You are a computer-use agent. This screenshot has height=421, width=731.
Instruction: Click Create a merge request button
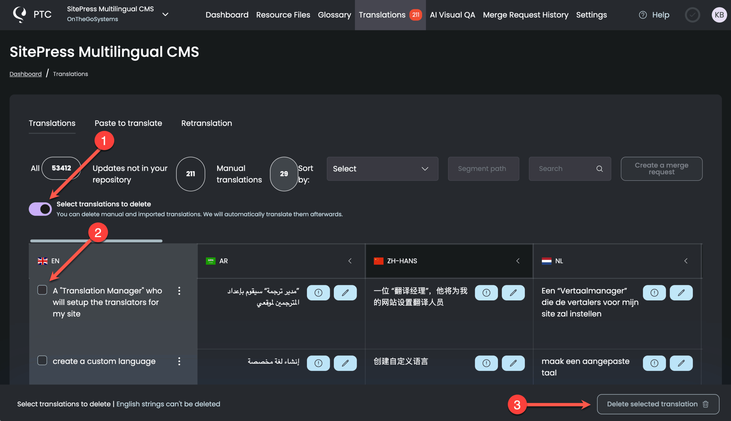point(661,169)
